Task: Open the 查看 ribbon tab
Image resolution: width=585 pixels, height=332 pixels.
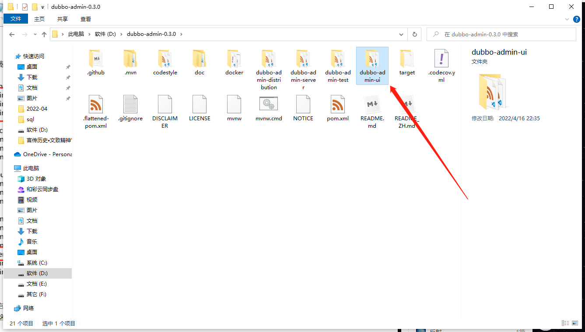Action: pyautogui.click(x=86, y=19)
